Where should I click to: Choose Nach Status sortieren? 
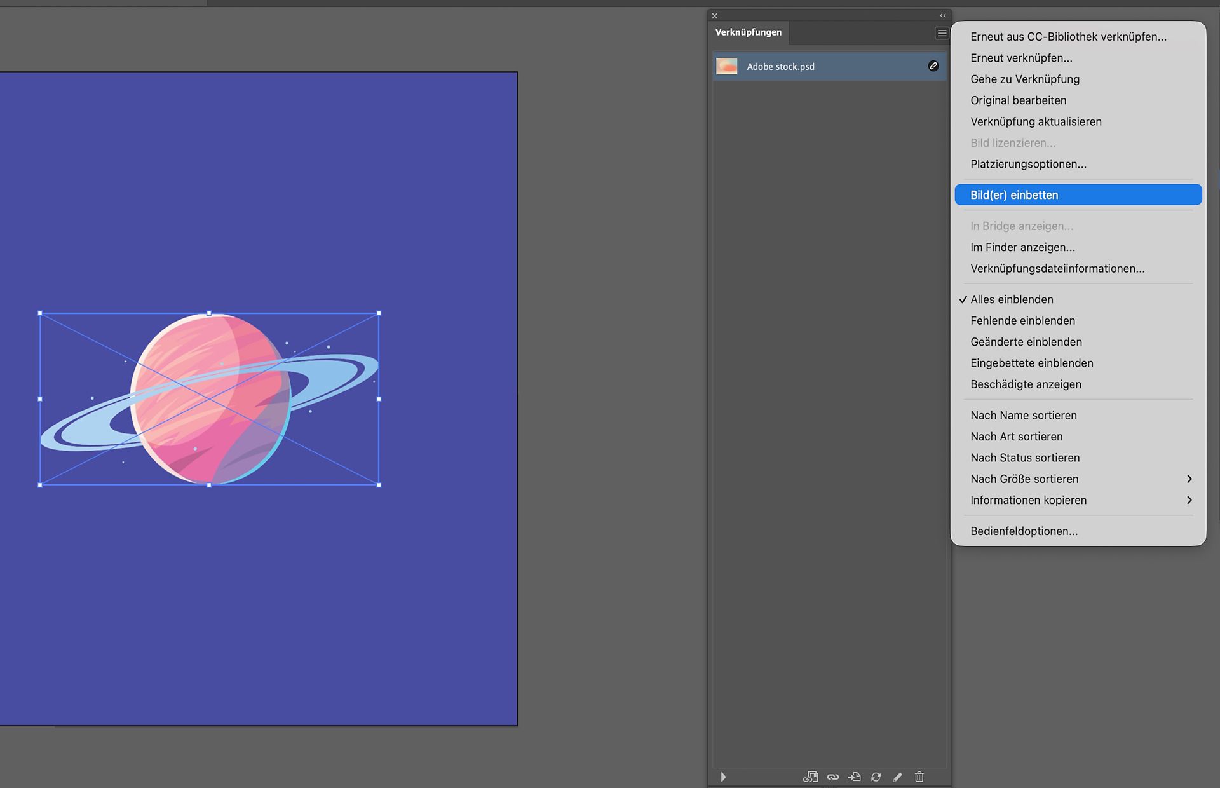[x=1078, y=458]
